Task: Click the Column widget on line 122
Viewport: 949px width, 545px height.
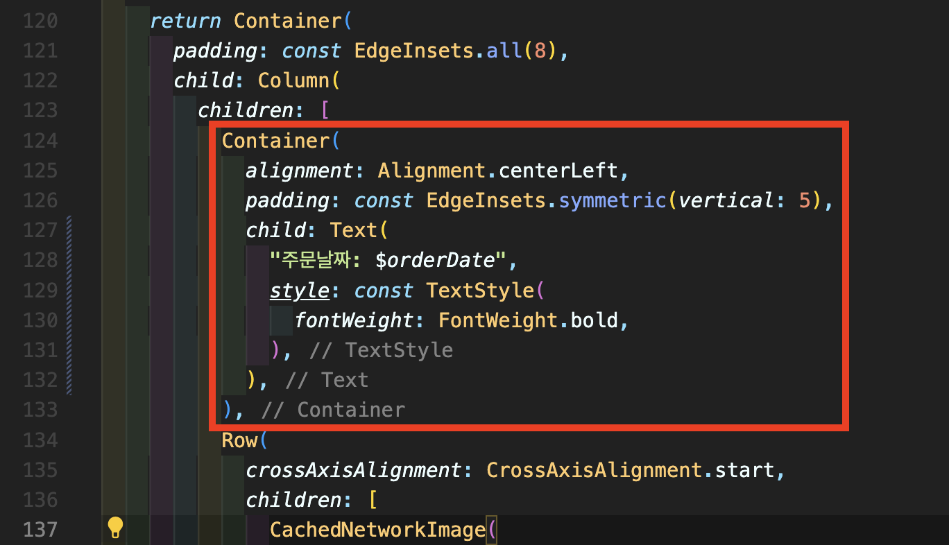Action: (x=293, y=80)
